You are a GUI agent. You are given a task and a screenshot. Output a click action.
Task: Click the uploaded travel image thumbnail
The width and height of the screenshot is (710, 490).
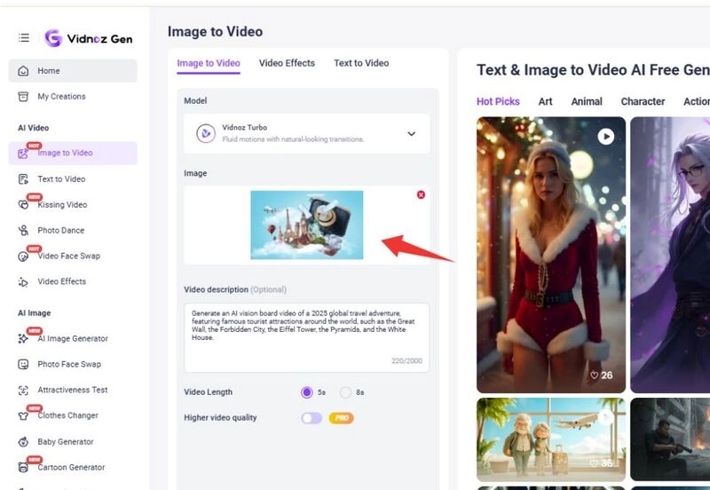pos(307,225)
